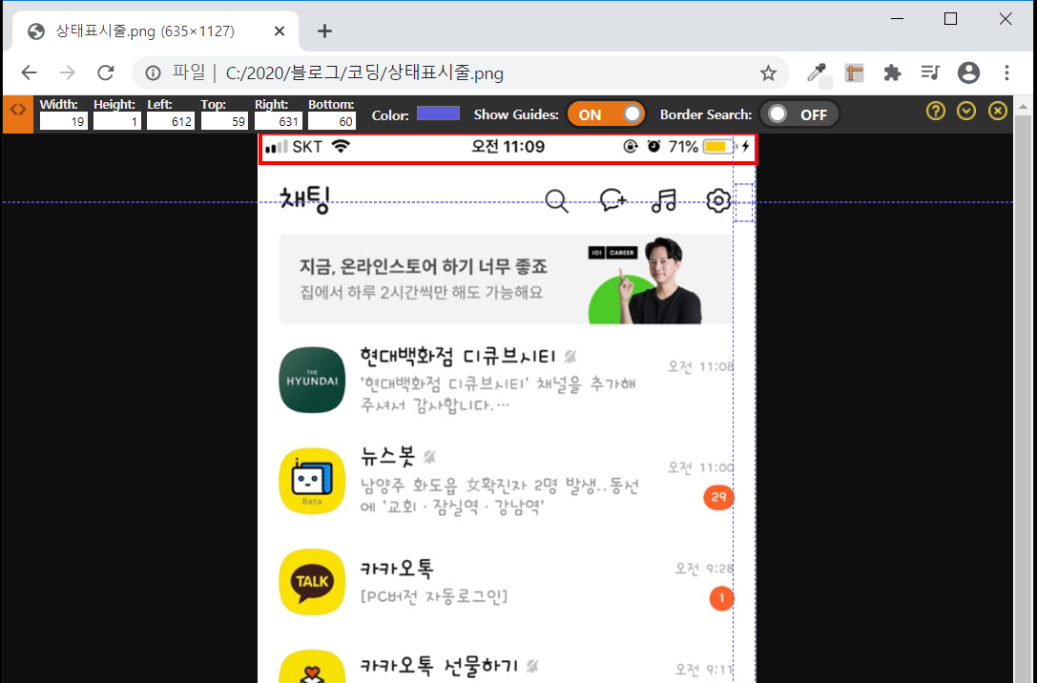The width and height of the screenshot is (1037, 683).
Task: Reload the current page
Action: [x=106, y=72]
